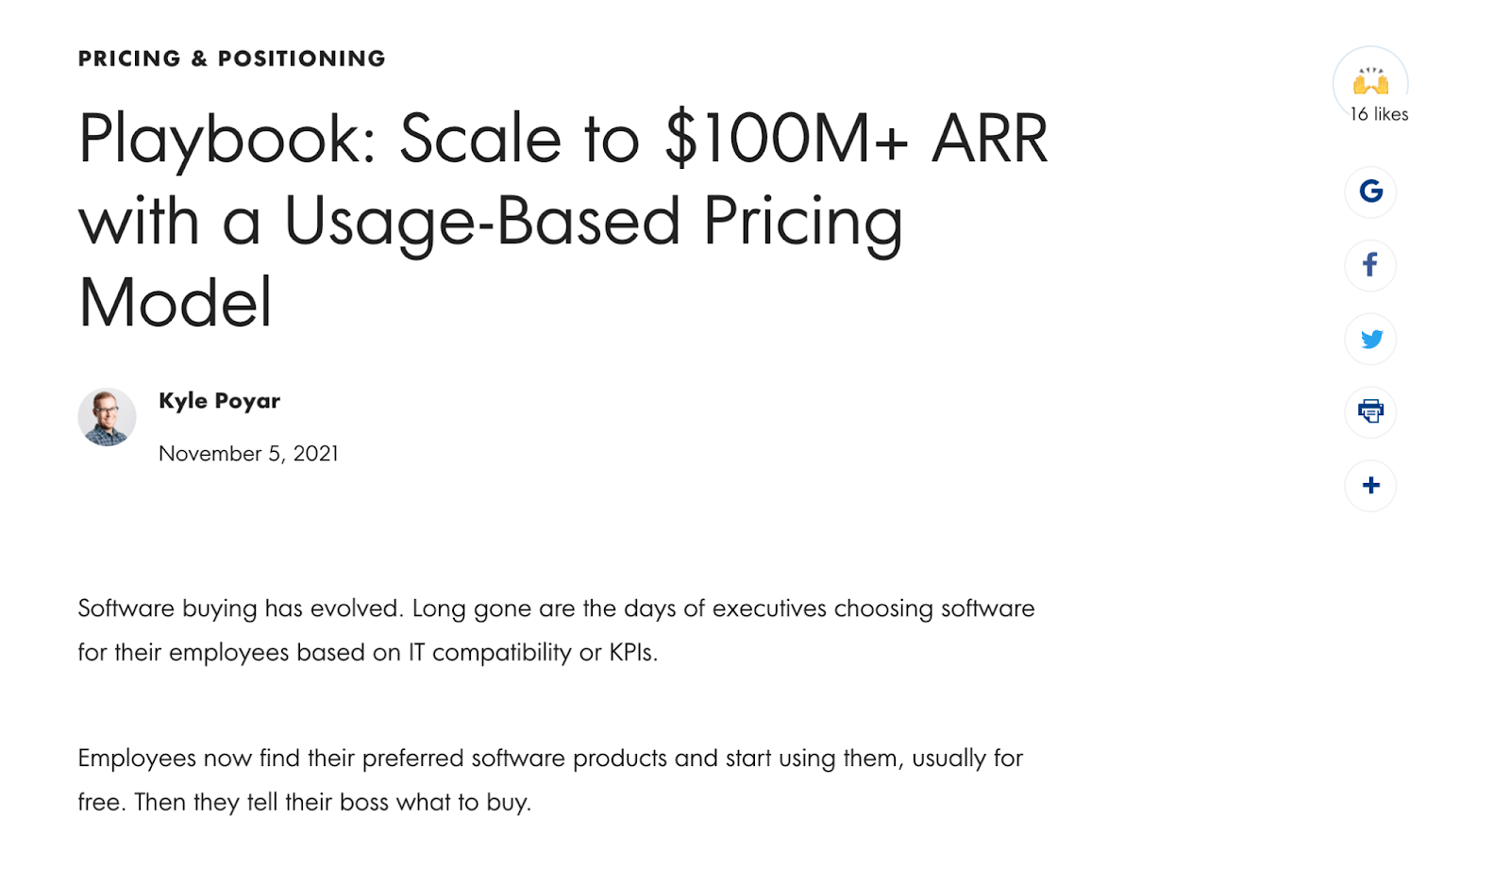Click the word "KPIs" in first paragraph
The width and height of the screenshot is (1510, 885).
(x=630, y=653)
